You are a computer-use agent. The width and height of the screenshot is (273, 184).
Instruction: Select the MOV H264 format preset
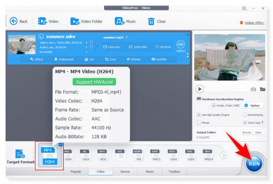click(x=173, y=155)
